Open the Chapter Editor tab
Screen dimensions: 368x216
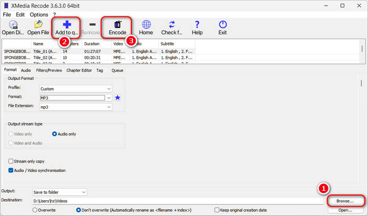(x=79, y=70)
